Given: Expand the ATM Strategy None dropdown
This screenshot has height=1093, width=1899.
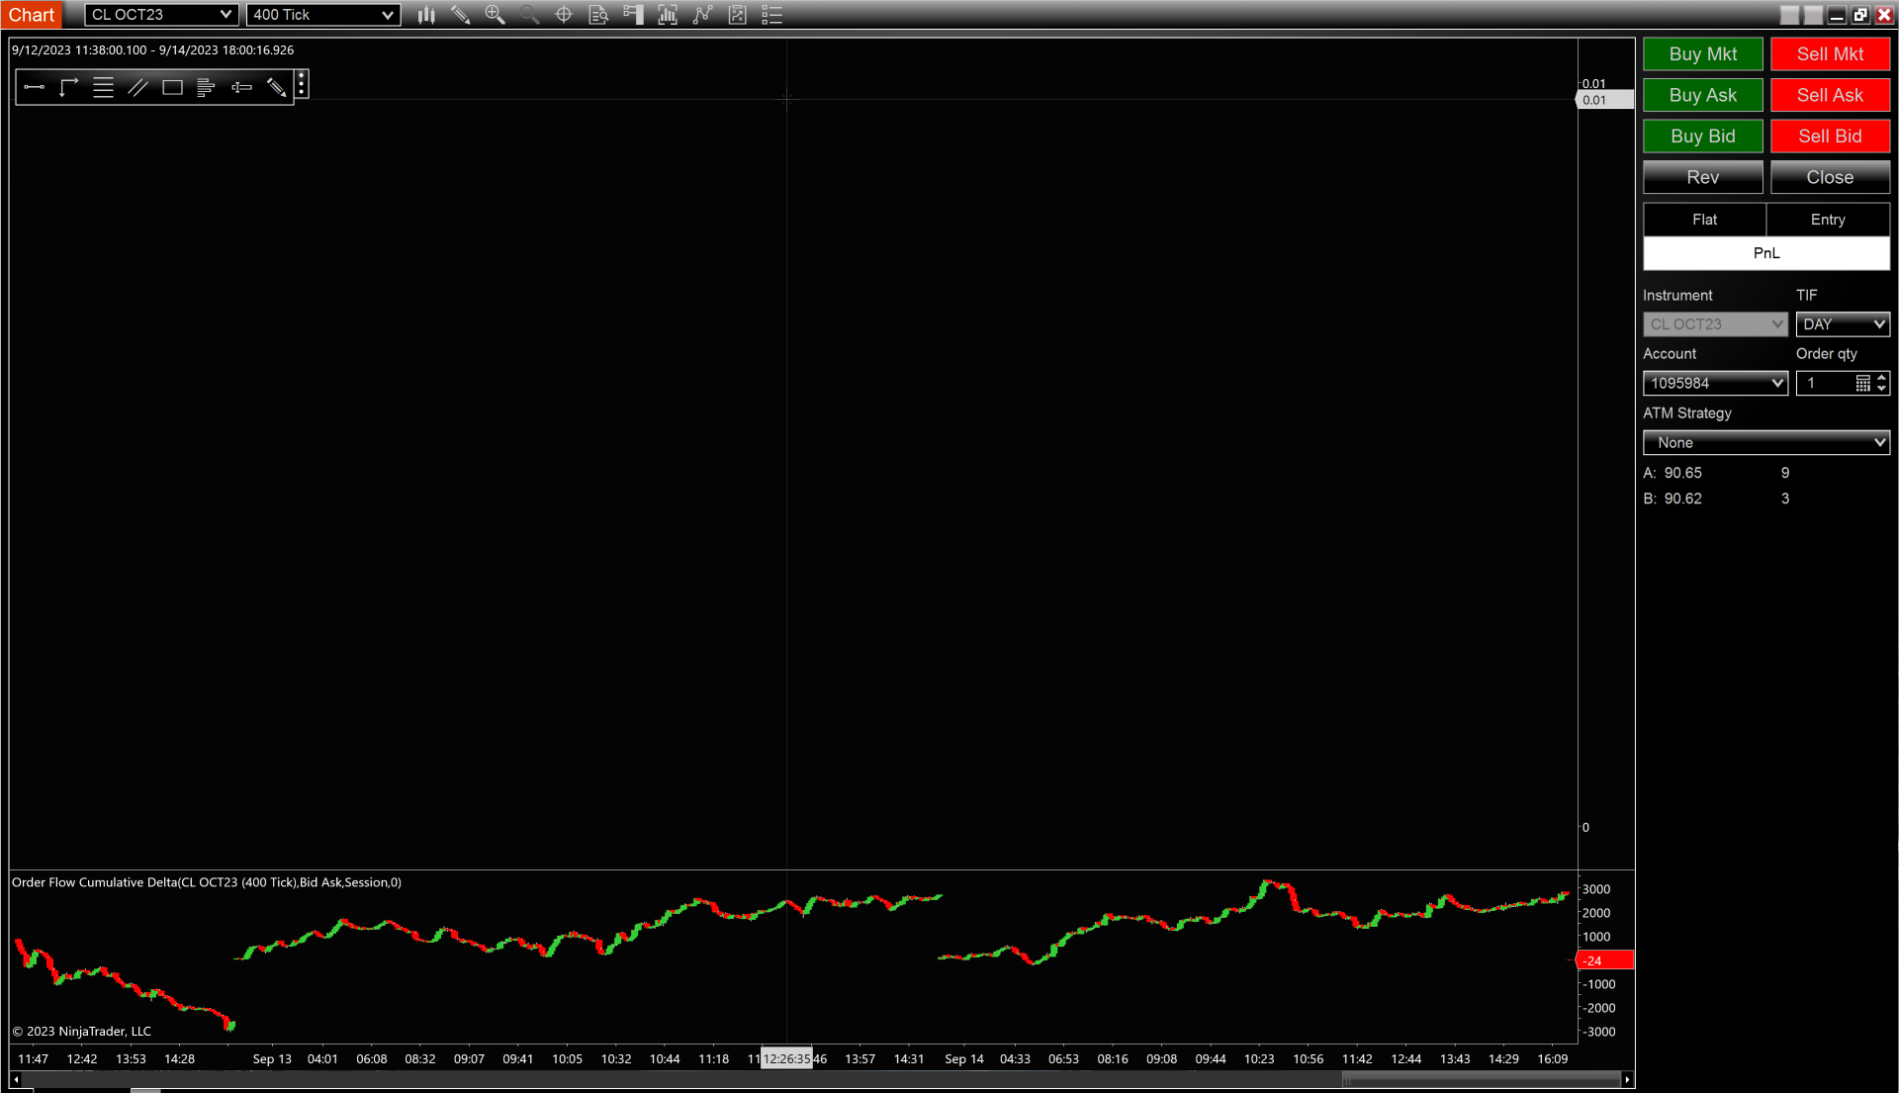Looking at the screenshot, I should (x=1765, y=443).
